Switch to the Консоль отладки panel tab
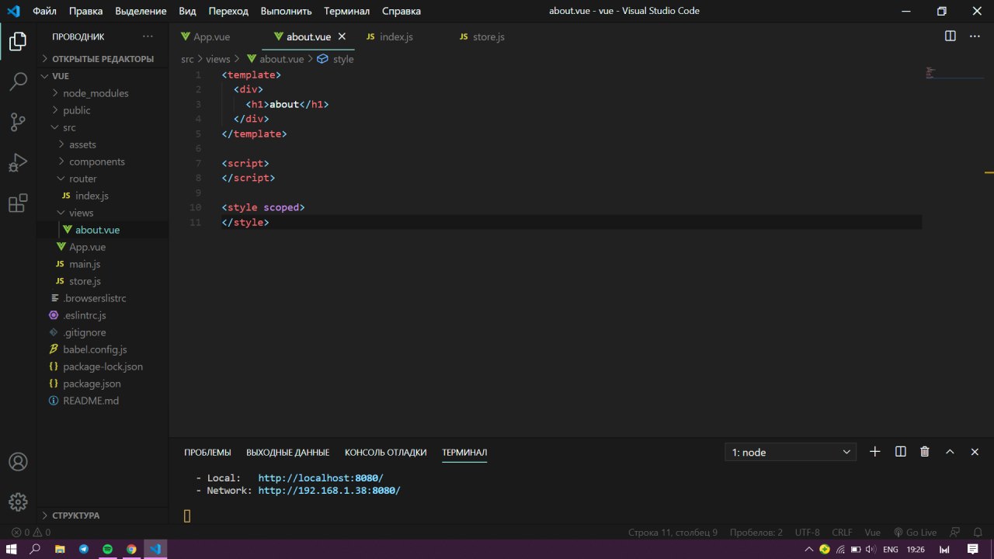Screen dimensions: 994x559 point(386,452)
